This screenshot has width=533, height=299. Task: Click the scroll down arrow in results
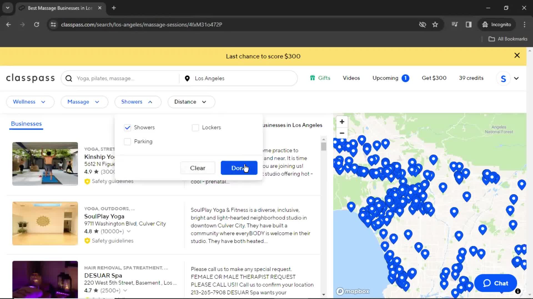point(324,295)
